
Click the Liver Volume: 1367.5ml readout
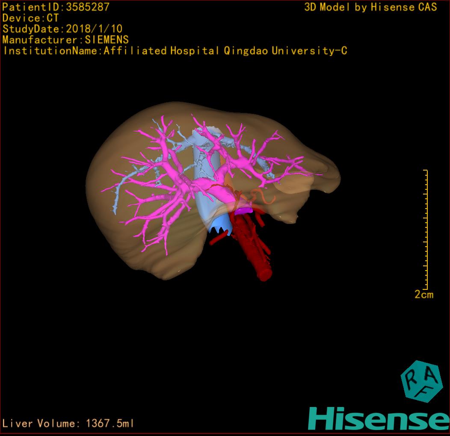coord(68,423)
